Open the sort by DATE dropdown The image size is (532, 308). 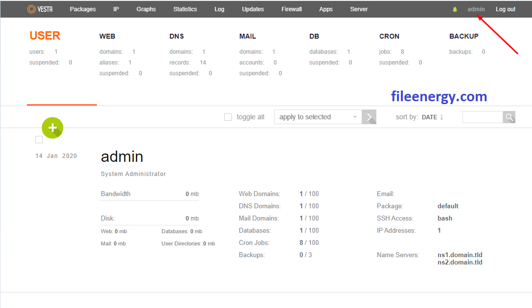(430, 117)
